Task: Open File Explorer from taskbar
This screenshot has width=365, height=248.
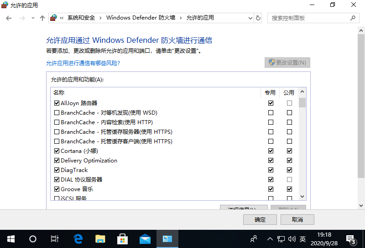Action: pyautogui.click(x=100, y=239)
